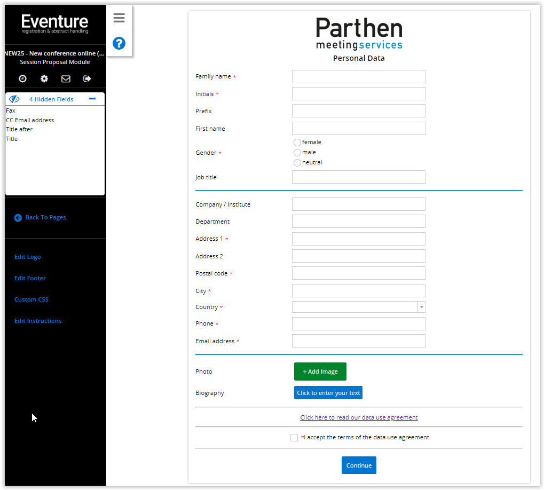Select the neutral gender radio button
544x490 pixels.
[297, 163]
